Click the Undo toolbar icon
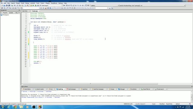Viewport: 193px width, 109px height. (x=12, y=5)
